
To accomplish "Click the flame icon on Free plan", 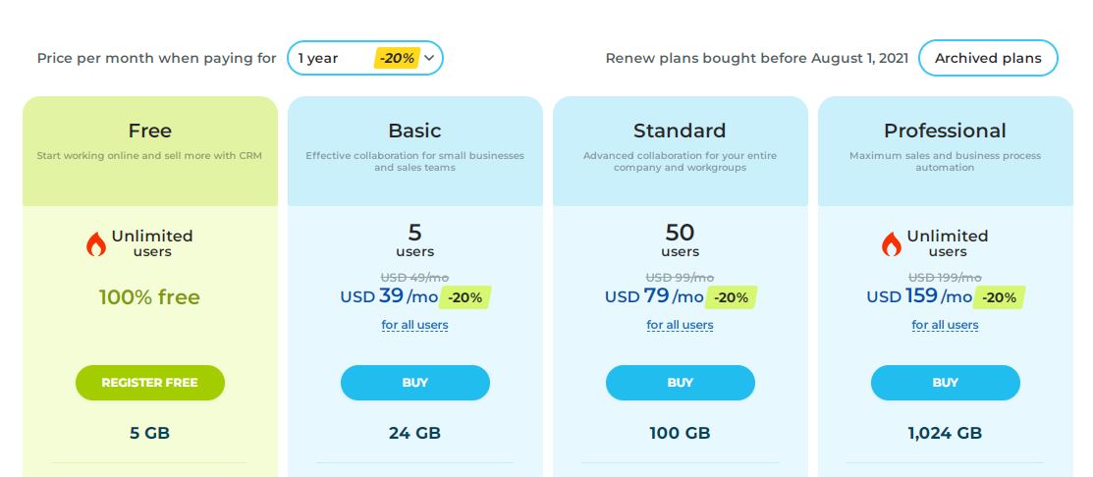I will click(96, 243).
